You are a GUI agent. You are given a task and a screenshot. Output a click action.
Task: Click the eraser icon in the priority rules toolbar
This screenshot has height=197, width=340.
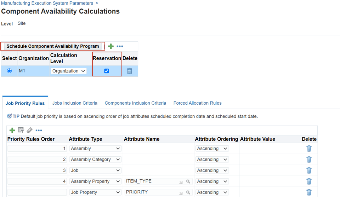(29, 130)
